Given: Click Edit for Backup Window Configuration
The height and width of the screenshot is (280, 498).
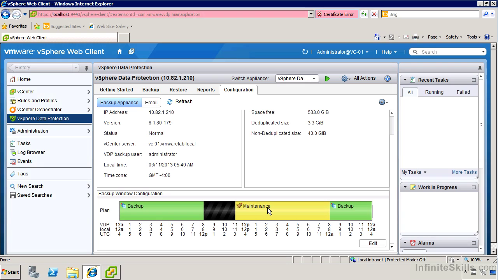Looking at the screenshot, I should pos(373,243).
